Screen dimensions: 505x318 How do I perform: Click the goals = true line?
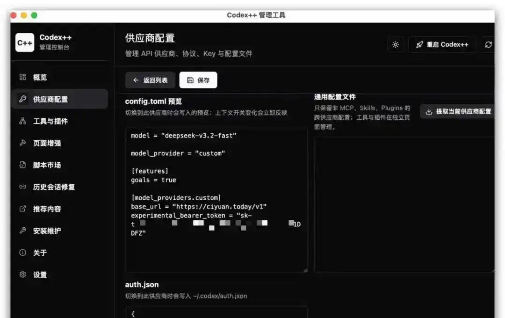click(153, 180)
